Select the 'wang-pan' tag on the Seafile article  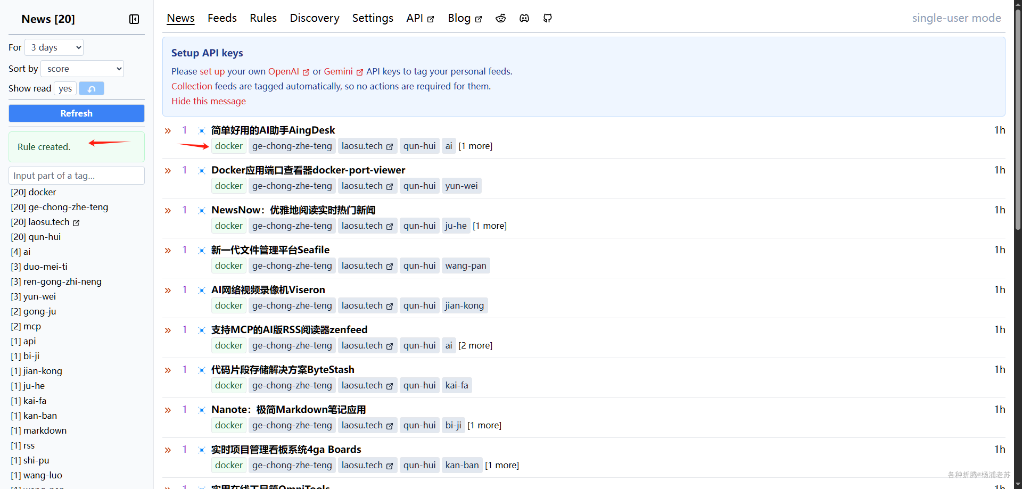pos(466,266)
